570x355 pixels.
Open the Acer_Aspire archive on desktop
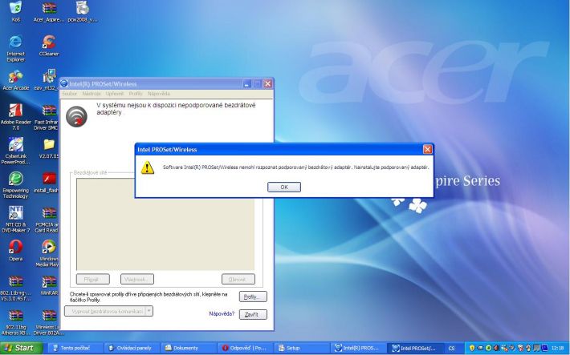click(x=49, y=11)
